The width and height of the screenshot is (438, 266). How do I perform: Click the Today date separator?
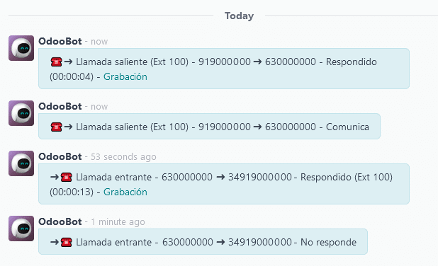[x=239, y=16]
